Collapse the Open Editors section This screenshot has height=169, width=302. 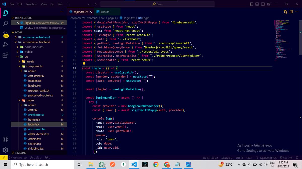24,18
